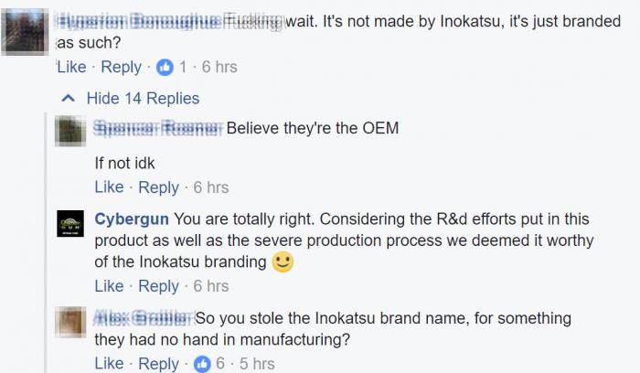Screen dimensions: 640x373
Task: Reply to the 'stole the Inokatsu brand' comment
Action: pos(158,364)
